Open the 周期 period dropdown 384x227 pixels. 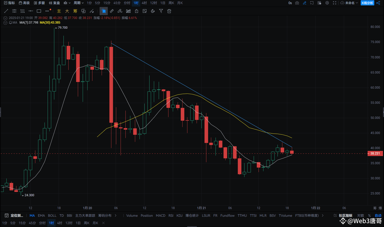tap(79, 3)
